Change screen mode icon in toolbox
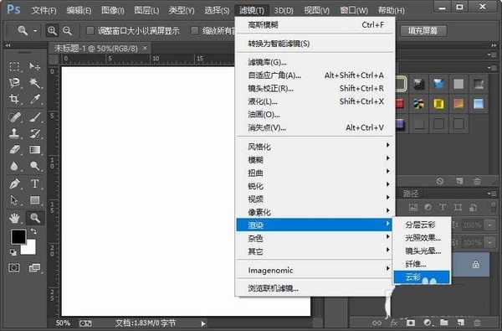This screenshot has height=331, width=502. pos(34,267)
